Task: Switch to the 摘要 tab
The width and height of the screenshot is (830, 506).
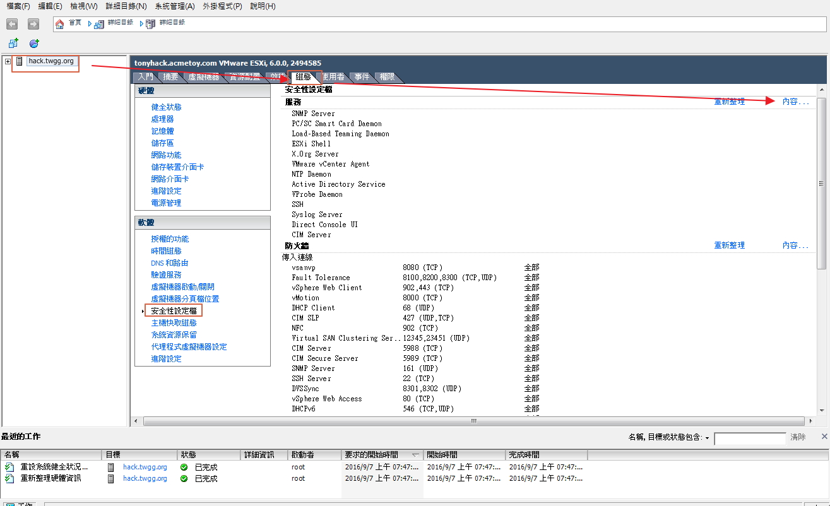Action: (x=170, y=77)
